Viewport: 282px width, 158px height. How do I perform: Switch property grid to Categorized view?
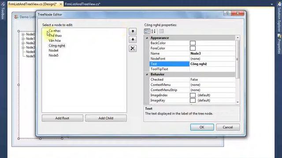147,31
